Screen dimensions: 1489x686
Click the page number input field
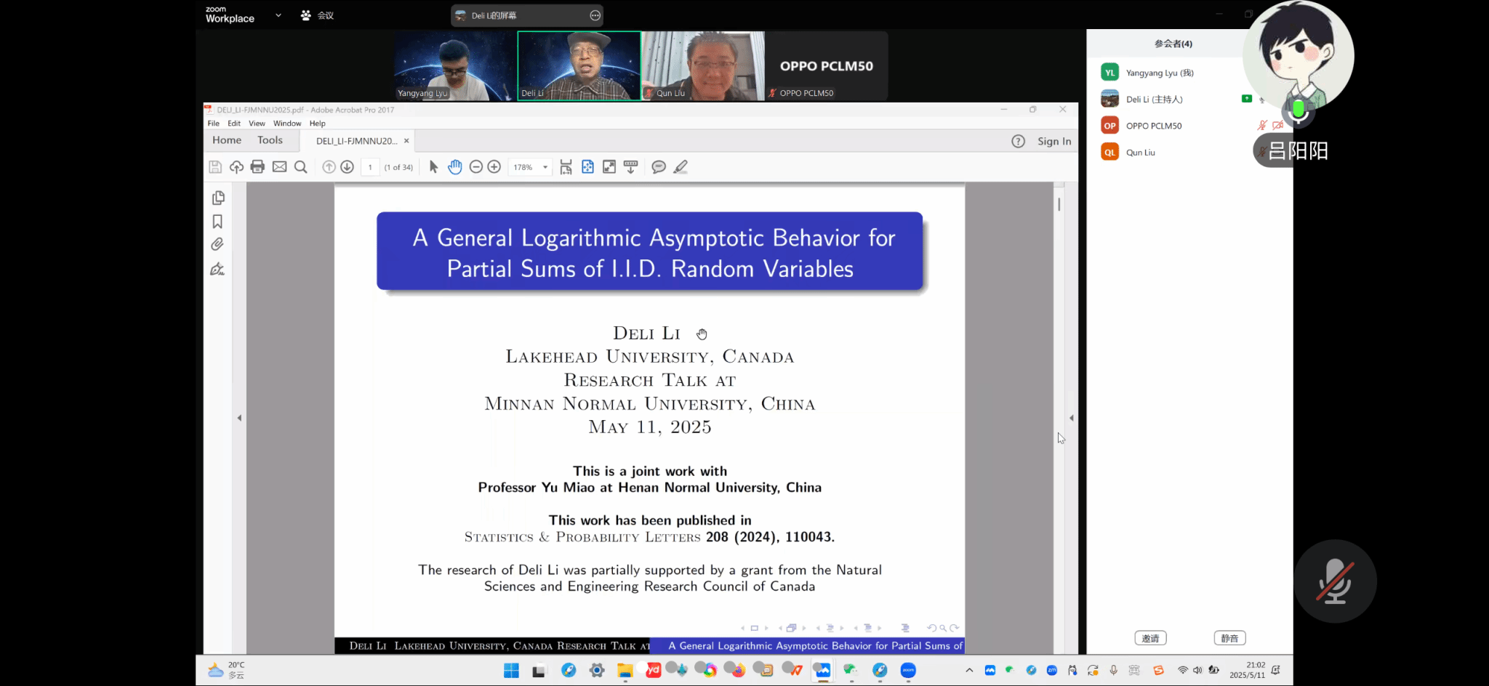pyautogui.click(x=370, y=167)
